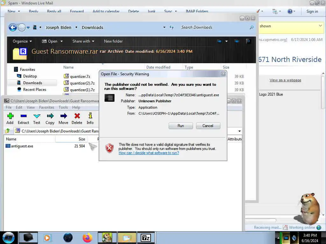
Task: Click the search magnifier in Explorer
Action: (x=252, y=27)
